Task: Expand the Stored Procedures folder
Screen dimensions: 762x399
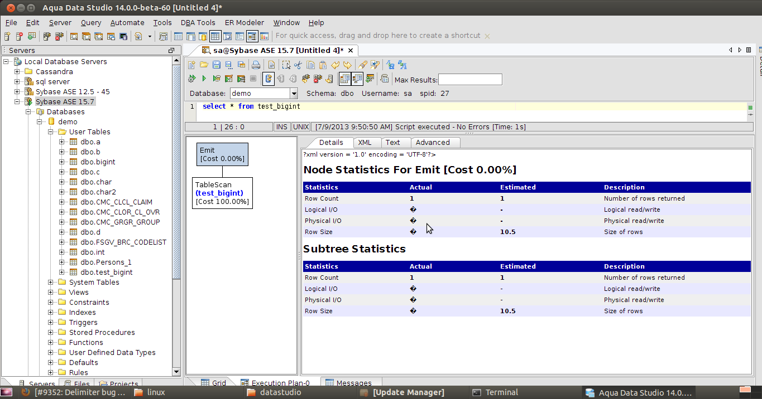Action: tap(51, 332)
